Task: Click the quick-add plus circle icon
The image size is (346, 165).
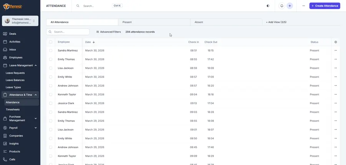Action: [x=290, y=6]
